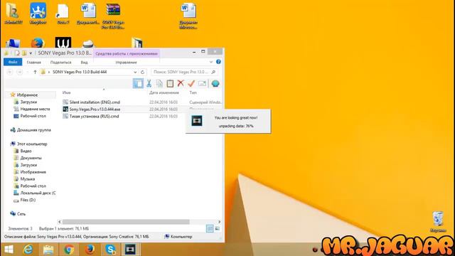Screen dimensions: 455x256
Task: Switch to large icons view in status bar
Action: pyautogui.click(x=217, y=228)
